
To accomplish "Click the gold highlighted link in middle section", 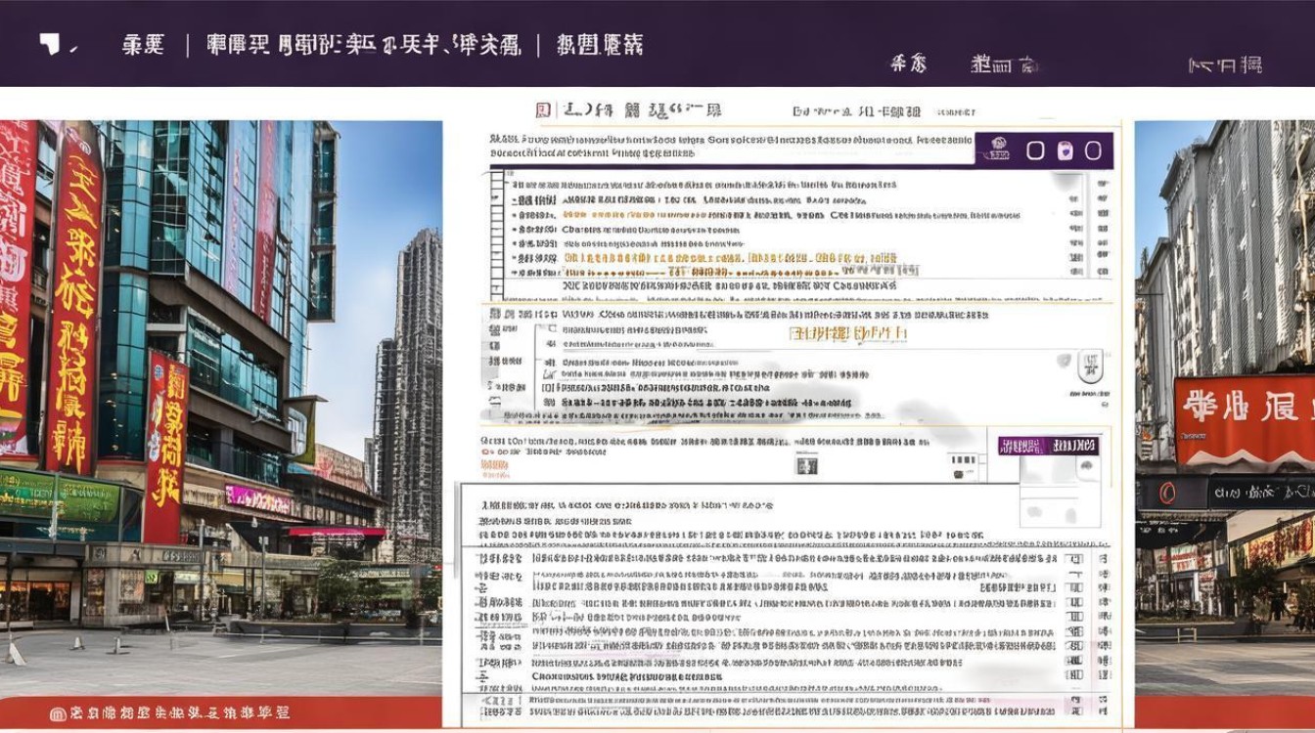I will pyautogui.click(x=848, y=334).
